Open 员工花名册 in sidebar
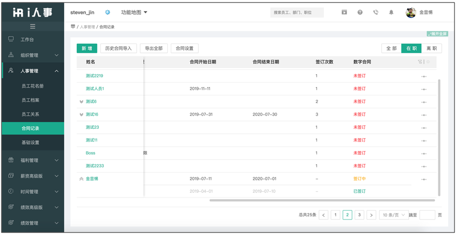The width and height of the screenshot is (456, 235). point(33,86)
